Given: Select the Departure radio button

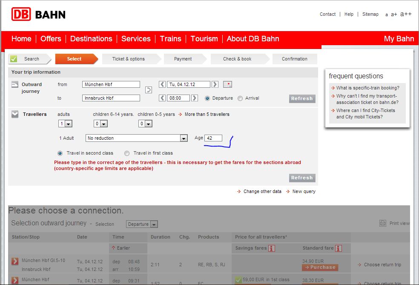Looking at the screenshot, I should [207, 98].
